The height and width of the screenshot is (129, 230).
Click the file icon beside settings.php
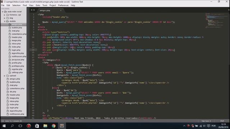(x=10, y=72)
